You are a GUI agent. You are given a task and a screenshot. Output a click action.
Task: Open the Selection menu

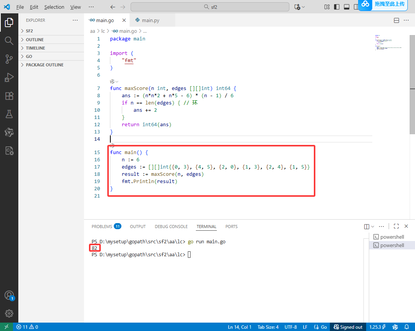[x=54, y=7]
